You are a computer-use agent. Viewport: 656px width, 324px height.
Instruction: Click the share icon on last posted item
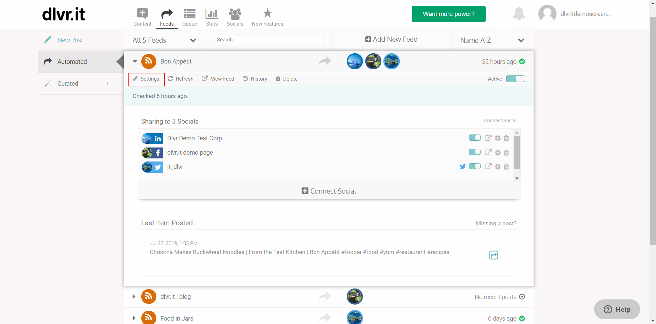click(494, 255)
